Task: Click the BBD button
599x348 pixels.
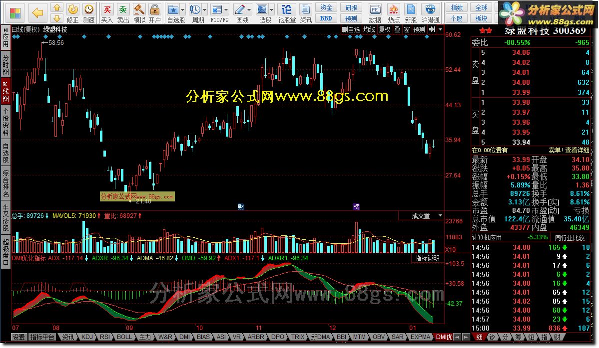Action: (x=326, y=18)
